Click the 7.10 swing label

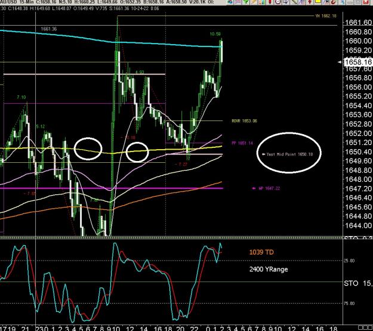(x=21, y=97)
